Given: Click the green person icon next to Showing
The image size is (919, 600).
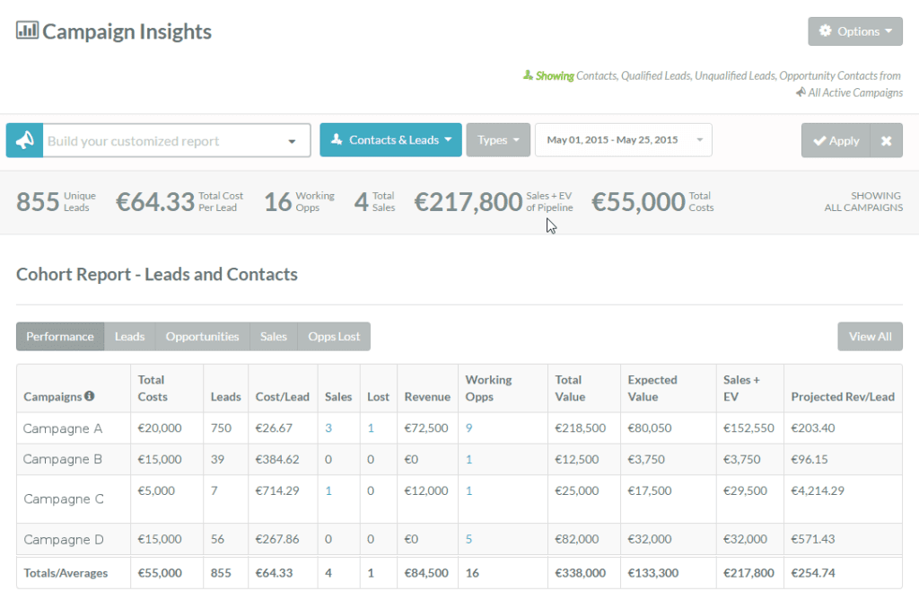Looking at the screenshot, I should tap(527, 75).
